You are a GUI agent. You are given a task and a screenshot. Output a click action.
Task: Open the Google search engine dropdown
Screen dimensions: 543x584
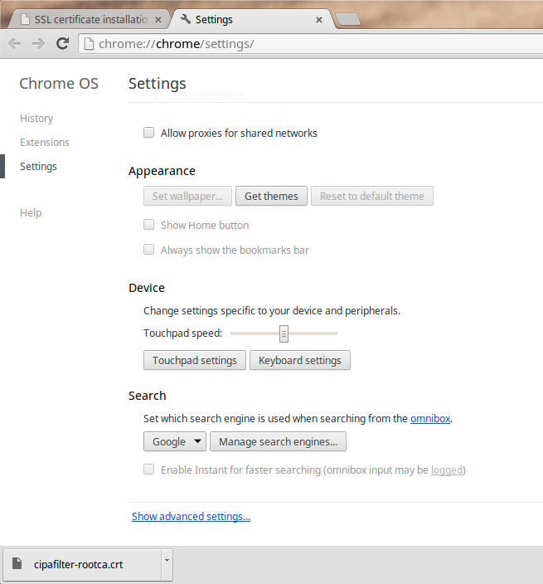pos(175,441)
